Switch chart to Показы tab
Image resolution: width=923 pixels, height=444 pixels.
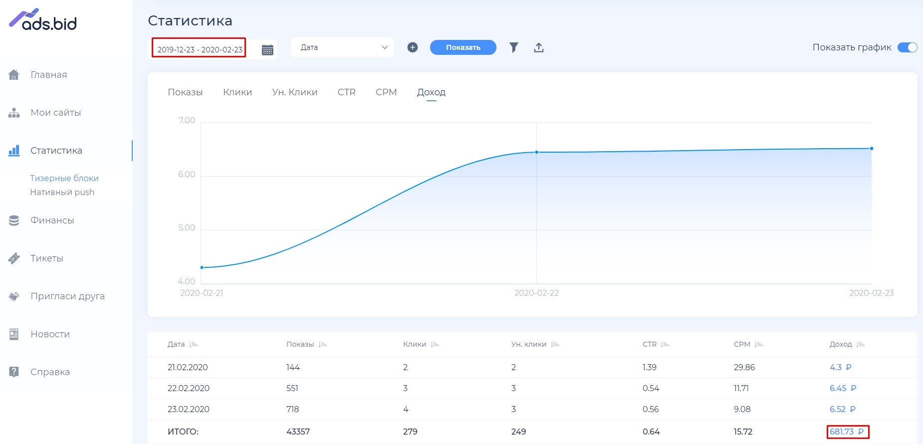click(x=185, y=92)
